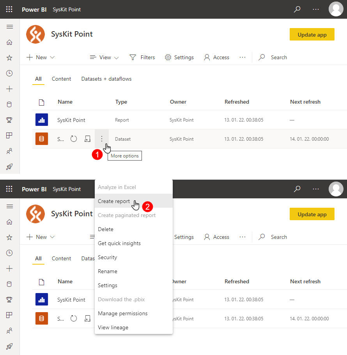Sort by Next refresh column in top table

pyautogui.click(x=305, y=102)
